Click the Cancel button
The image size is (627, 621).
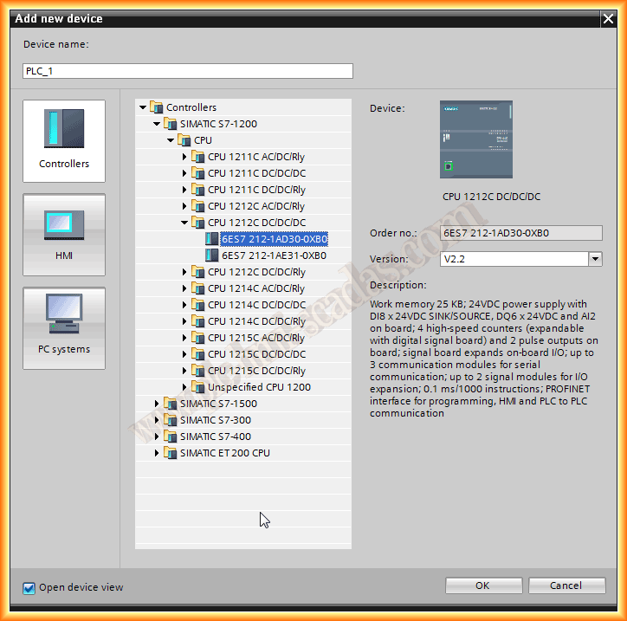[566, 585]
